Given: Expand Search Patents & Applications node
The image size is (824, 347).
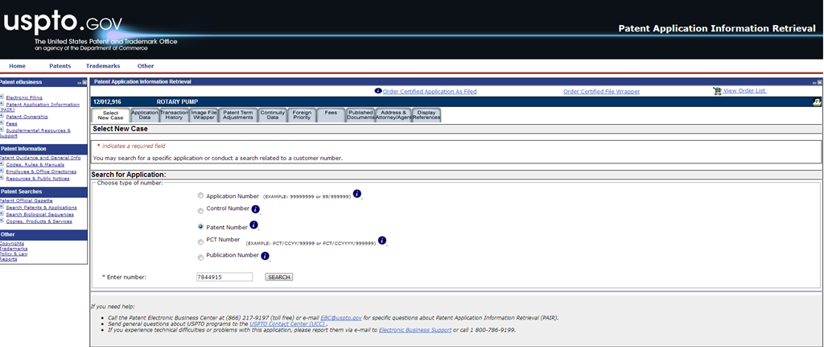Looking at the screenshot, I should (x=2, y=207).
